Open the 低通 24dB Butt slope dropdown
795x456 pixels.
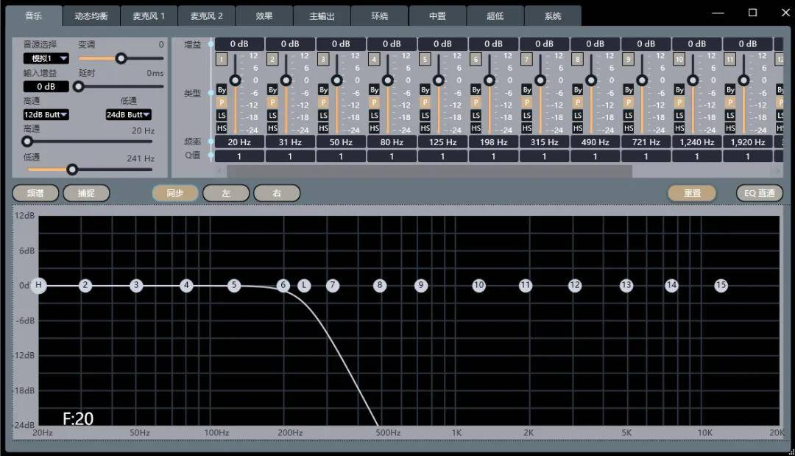[x=128, y=115]
